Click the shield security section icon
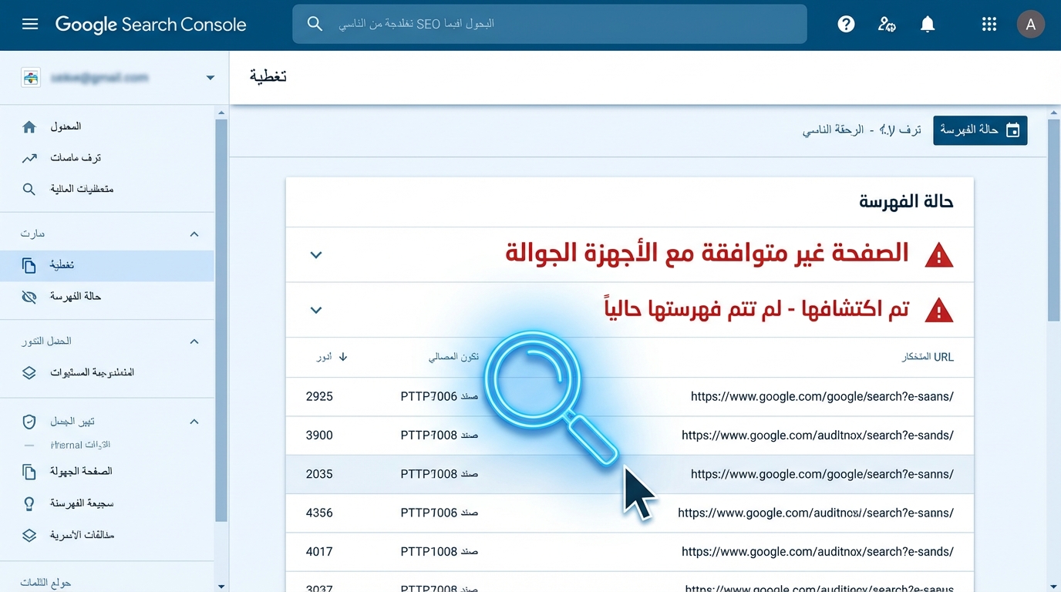The image size is (1061, 592). pyautogui.click(x=29, y=422)
